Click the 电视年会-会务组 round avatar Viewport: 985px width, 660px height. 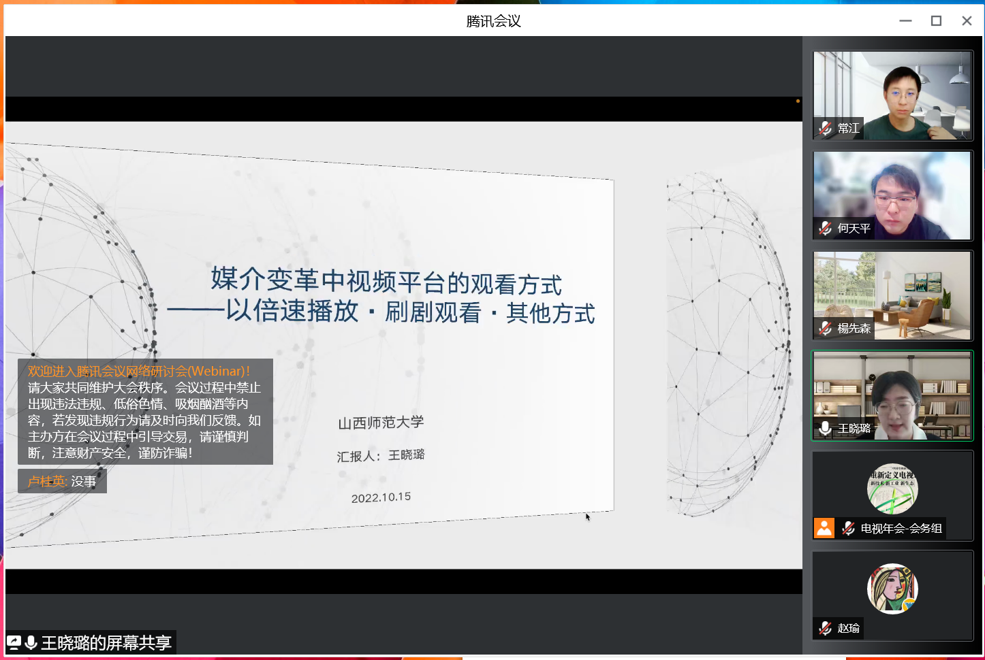(x=892, y=489)
